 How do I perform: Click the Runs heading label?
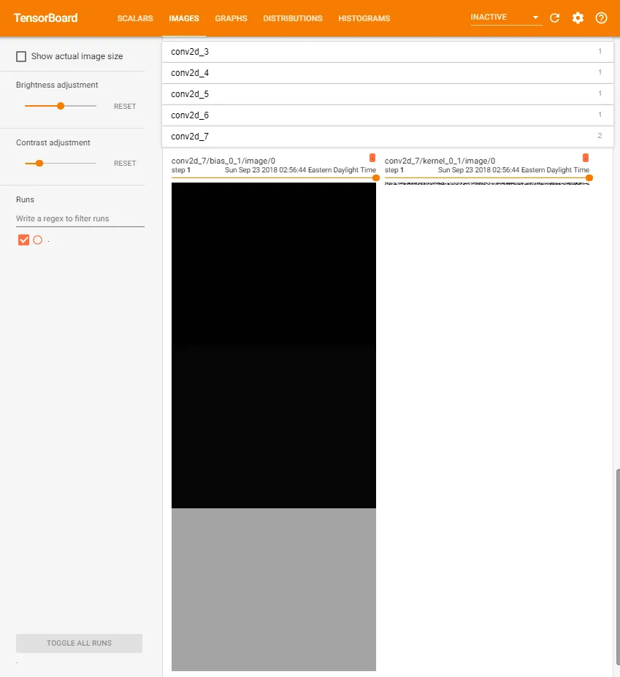(25, 199)
